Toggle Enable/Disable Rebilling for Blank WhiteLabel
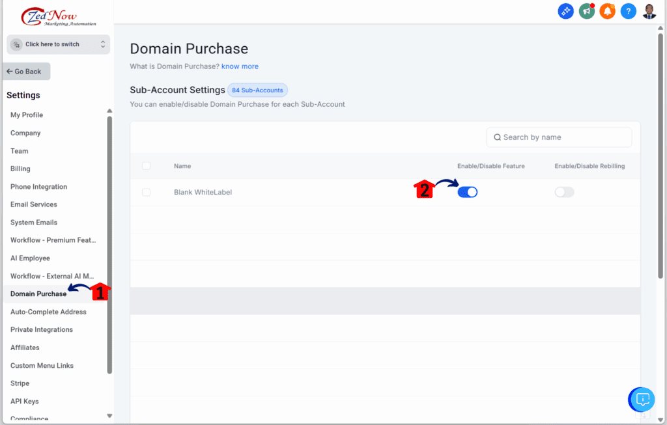 coord(565,192)
